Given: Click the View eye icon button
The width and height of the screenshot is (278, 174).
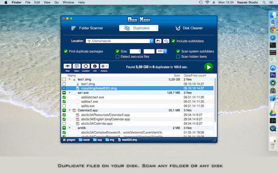Looking at the screenshot, I should tap(68, 66).
